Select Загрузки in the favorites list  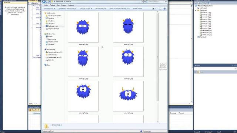click(x=50, y=24)
